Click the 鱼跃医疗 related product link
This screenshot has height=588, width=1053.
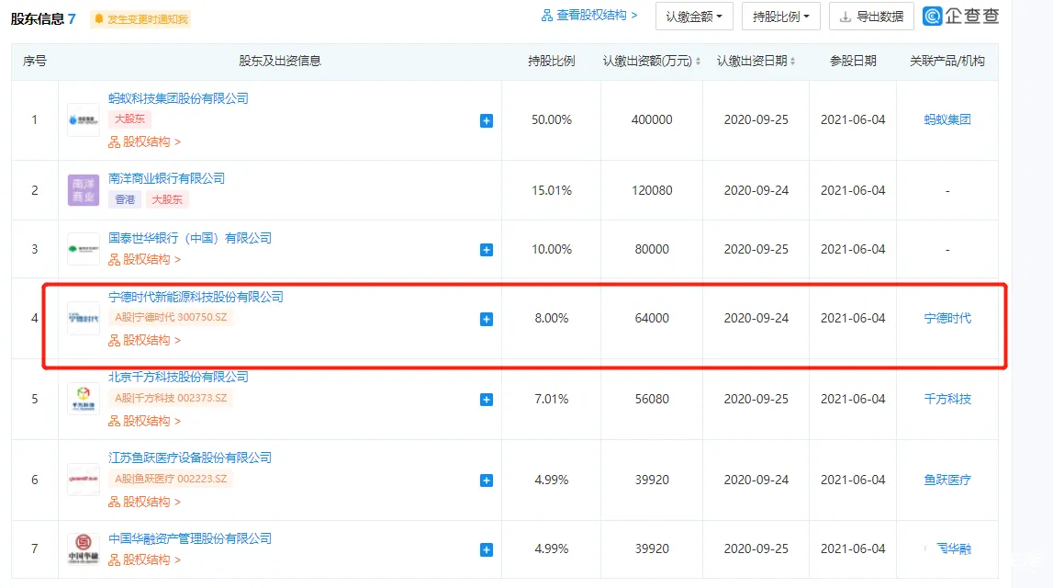coord(947,480)
